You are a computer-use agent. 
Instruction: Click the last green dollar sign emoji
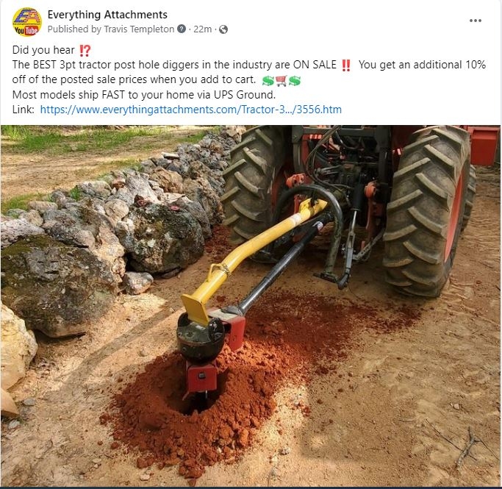point(295,81)
